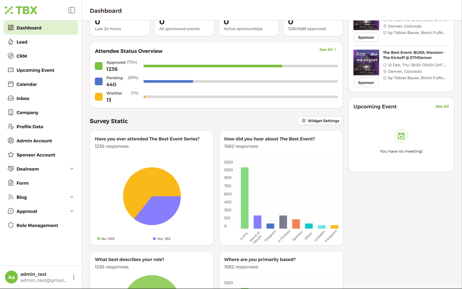The height and width of the screenshot is (289, 462).
Task: Click Sponsor button under BUIDL Mansion event
Action: pyautogui.click(x=366, y=83)
